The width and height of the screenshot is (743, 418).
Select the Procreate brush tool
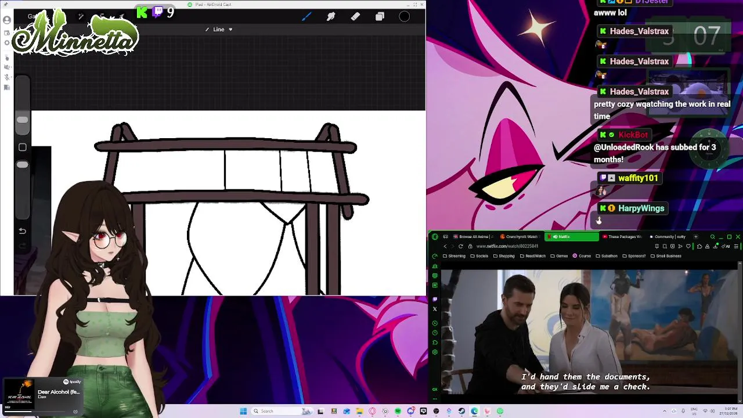point(306,16)
